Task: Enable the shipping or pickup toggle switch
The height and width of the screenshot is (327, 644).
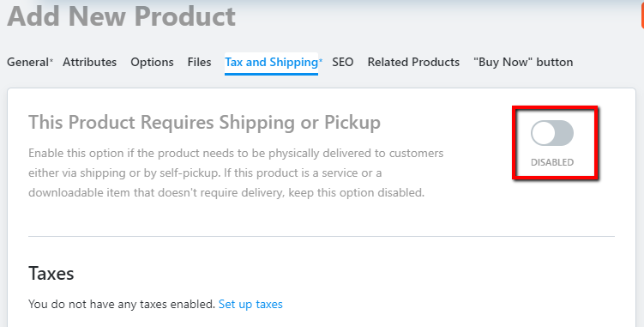Action: (552, 133)
